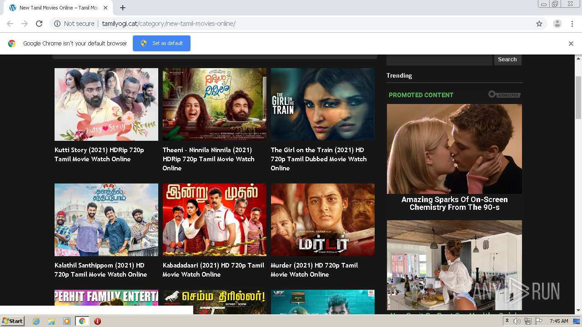This screenshot has width=582, height=327.
Task: Open Kalathil Santhippom (2021) title link
Action: point(100,270)
